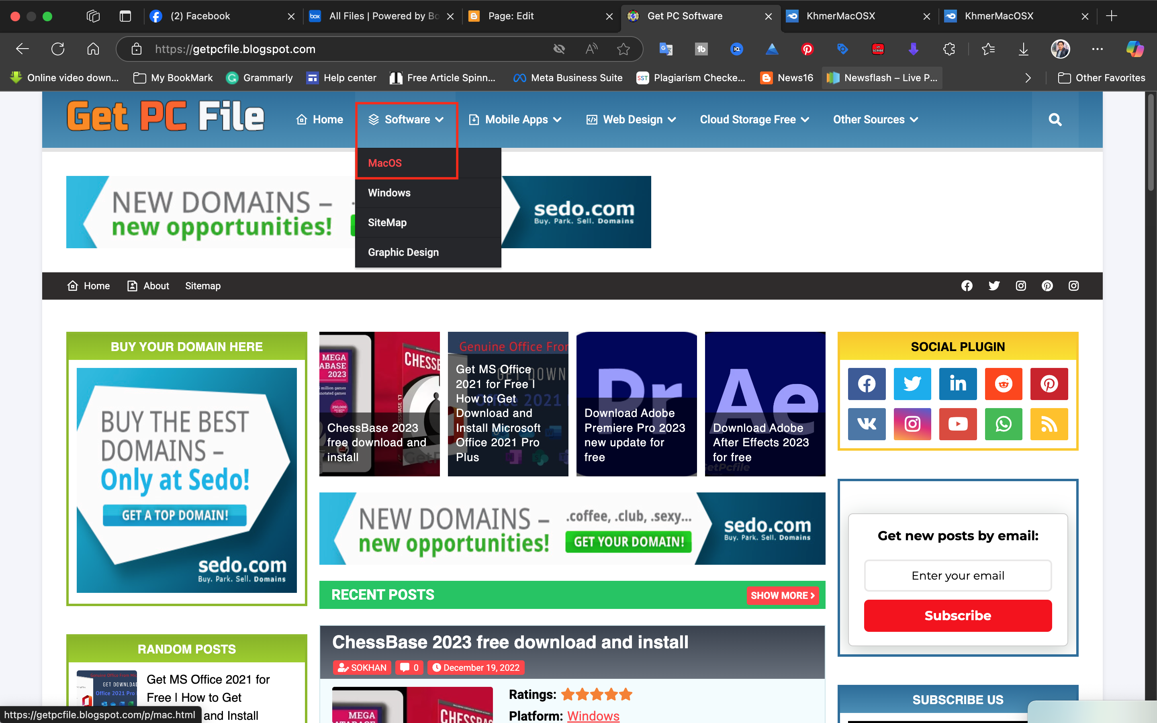1157x723 pixels.
Task: Switch to the Page: Edit tab
Action: (511, 16)
